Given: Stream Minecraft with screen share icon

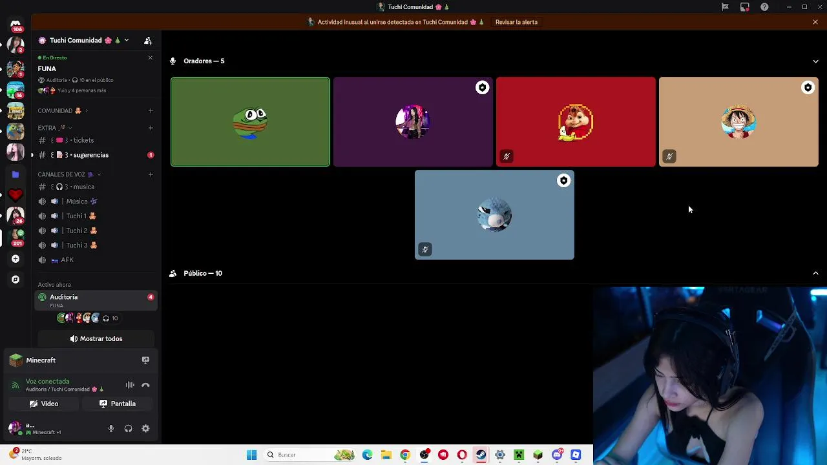Looking at the screenshot, I should click(145, 360).
